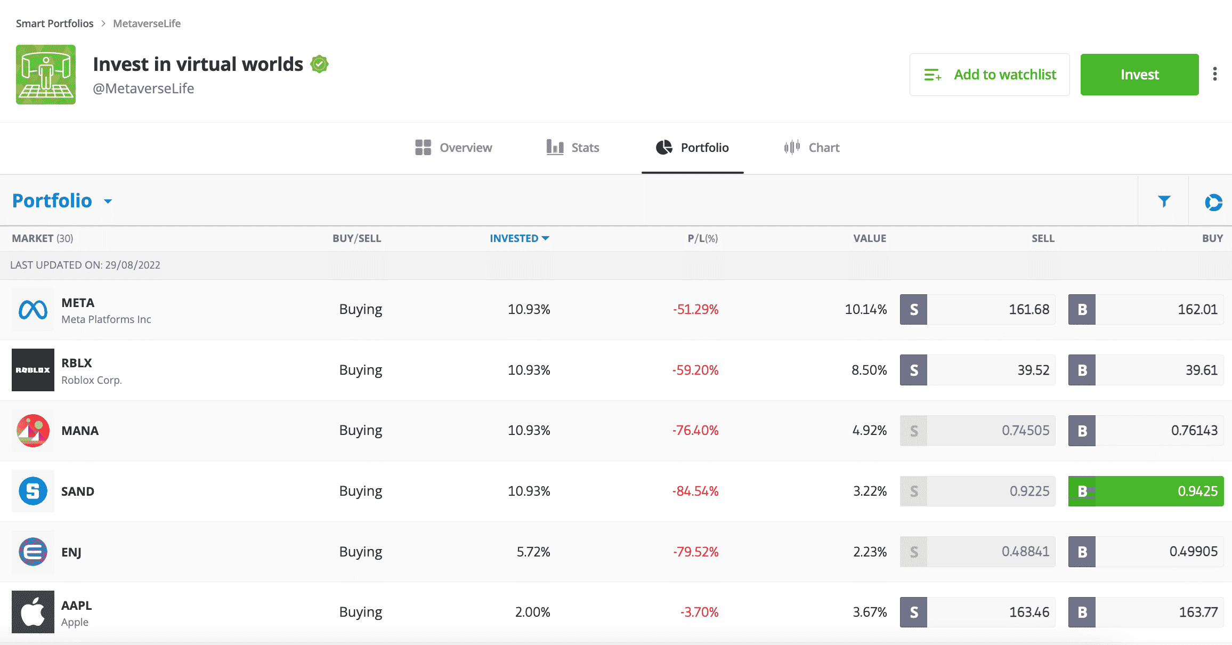
Task: Open the three-dot more options menu
Action: [x=1215, y=74]
